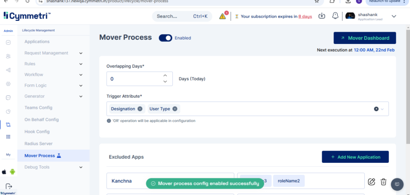Open the notifications bell
Screen dimensions: 410x195
335,16
